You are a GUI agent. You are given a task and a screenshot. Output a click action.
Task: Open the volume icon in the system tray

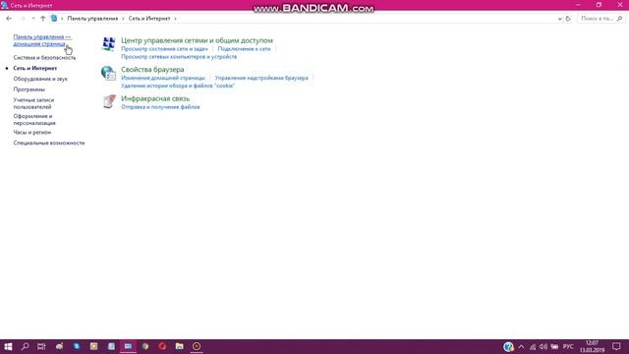pyautogui.click(x=543, y=347)
